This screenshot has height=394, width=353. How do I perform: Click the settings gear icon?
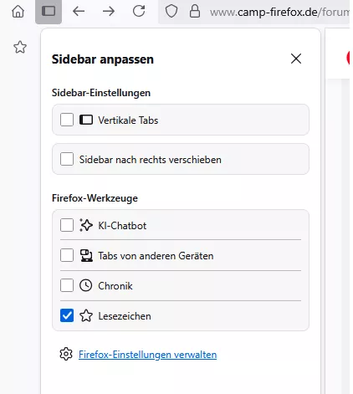tap(66, 354)
